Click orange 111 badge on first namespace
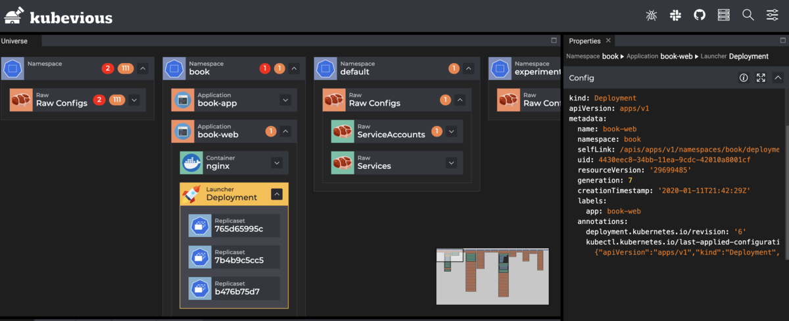 click(x=126, y=68)
